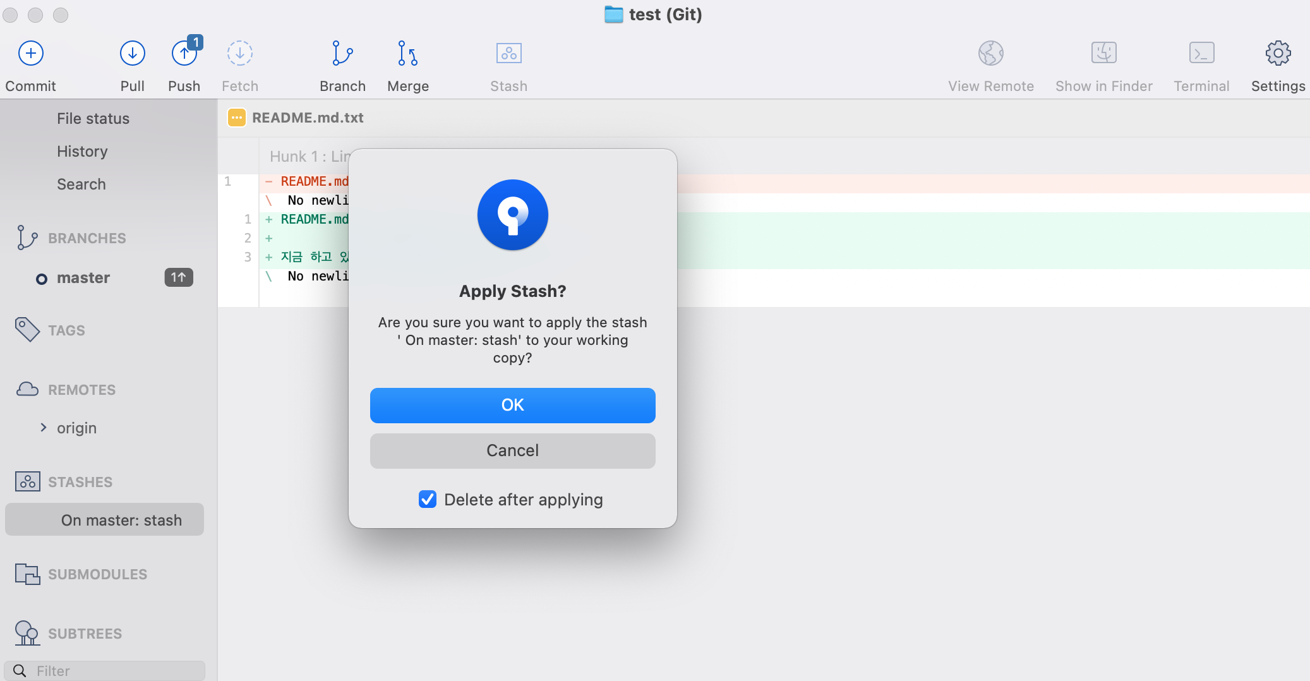
Task: Click the STASHES header label
Action: tap(80, 482)
